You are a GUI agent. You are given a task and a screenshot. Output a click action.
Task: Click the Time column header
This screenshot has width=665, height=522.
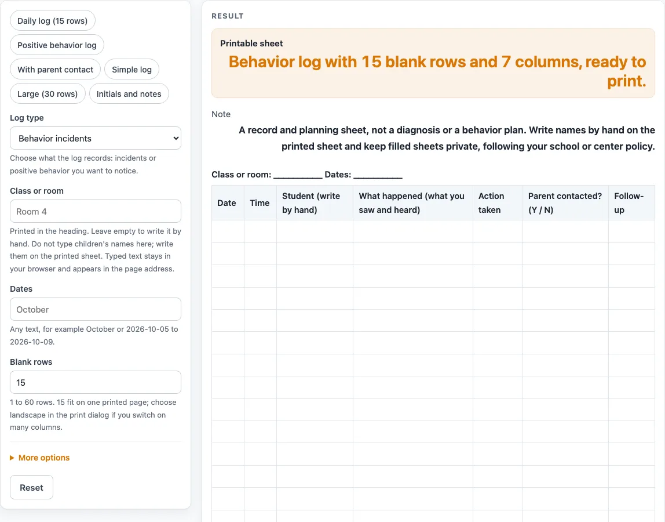point(260,202)
